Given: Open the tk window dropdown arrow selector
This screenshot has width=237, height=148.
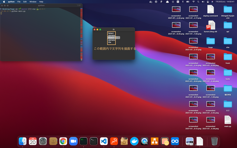Looking at the screenshot, I should click(118, 38).
